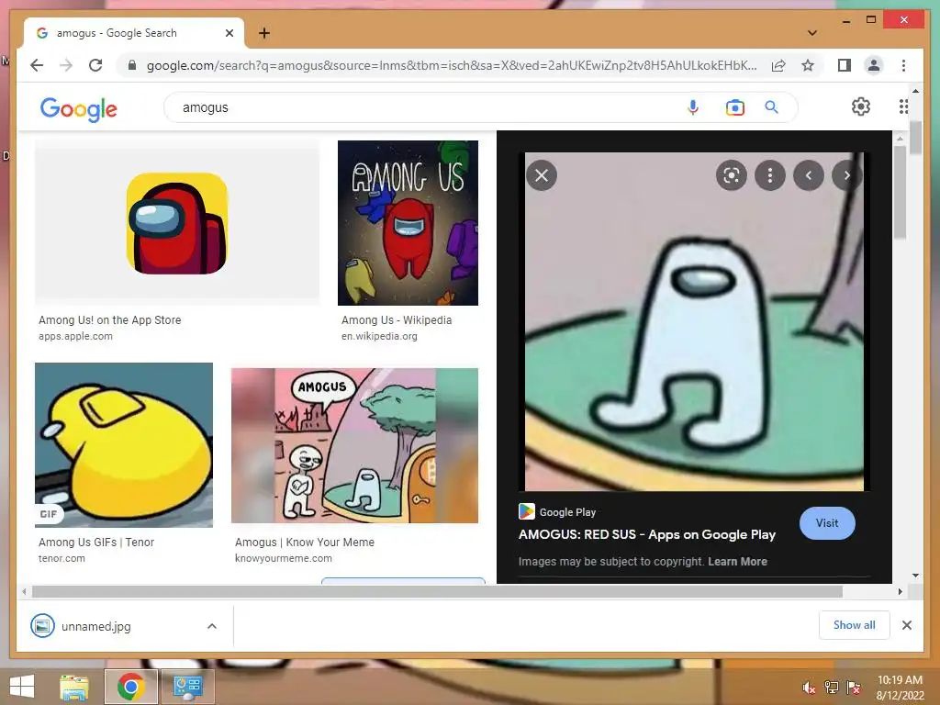940x705 pixels.
Task: Search inside preview image with Lens
Action: coord(732,175)
